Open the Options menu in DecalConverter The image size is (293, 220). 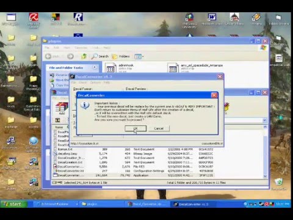pos(95,82)
